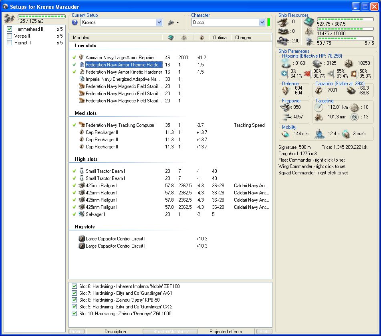Click the ship velocity icon near 144 m/s
381x336 pixels.
pyautogui.click(x=285, y=134)
